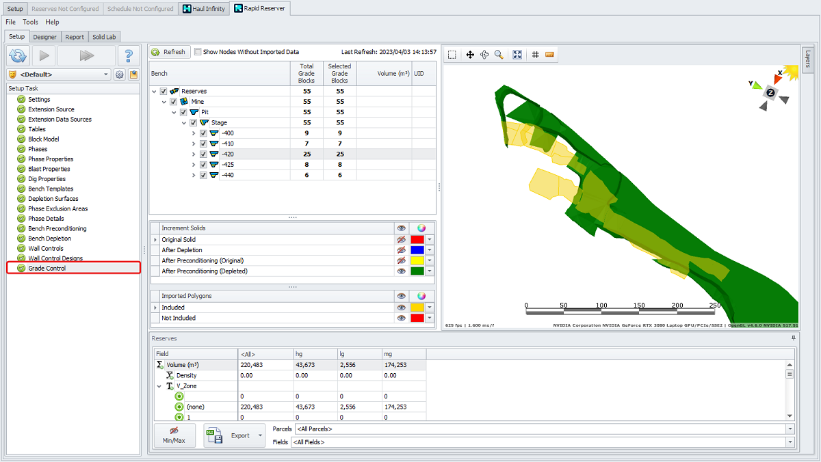Click the Refresh button above bench table
This screenshot has width=821, height=462.
tap(169, 52)
